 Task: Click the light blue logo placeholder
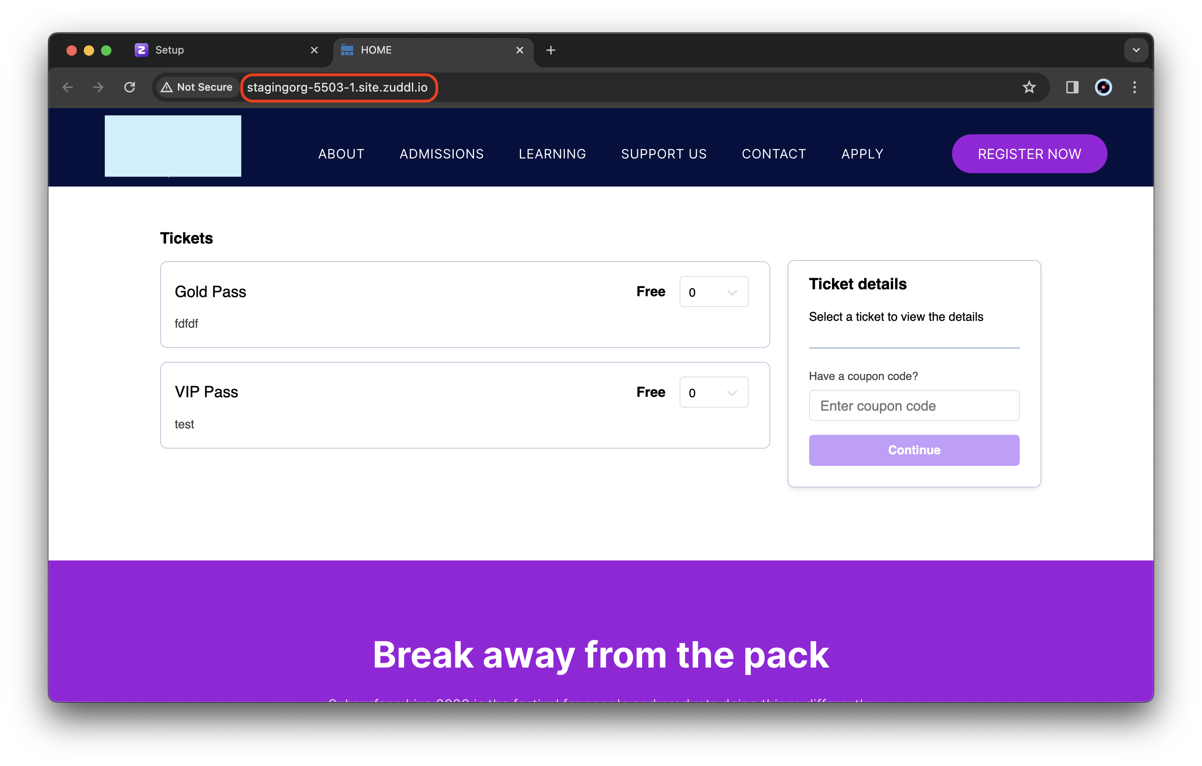tap(173, 146)
